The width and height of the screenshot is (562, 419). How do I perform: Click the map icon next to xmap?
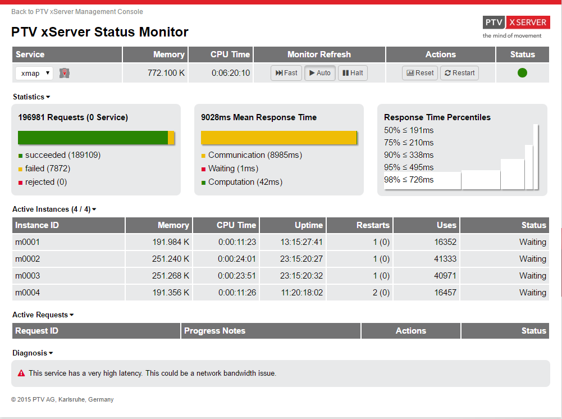tap(65, 73)
